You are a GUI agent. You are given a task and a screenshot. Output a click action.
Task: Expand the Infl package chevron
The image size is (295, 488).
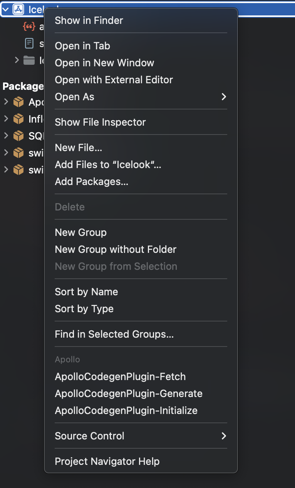coord(6,119)
